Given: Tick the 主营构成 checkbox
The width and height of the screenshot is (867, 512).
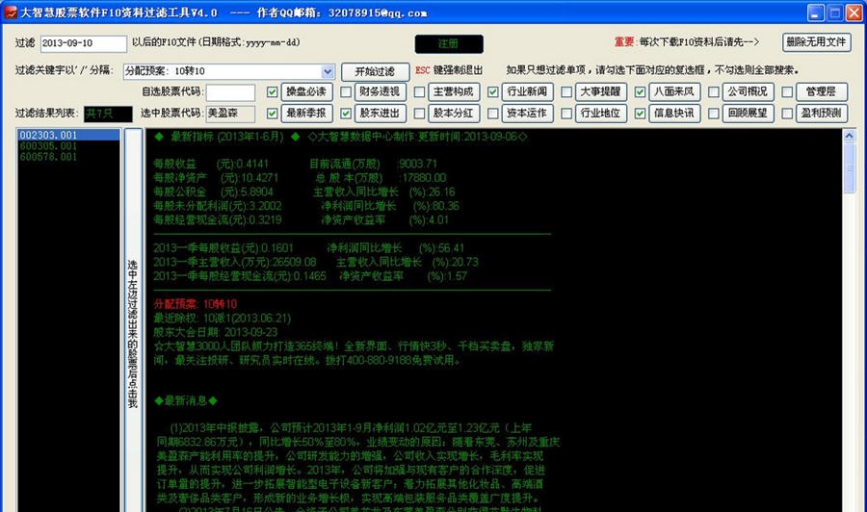Looking at the screenshot, I should point(419,91).
